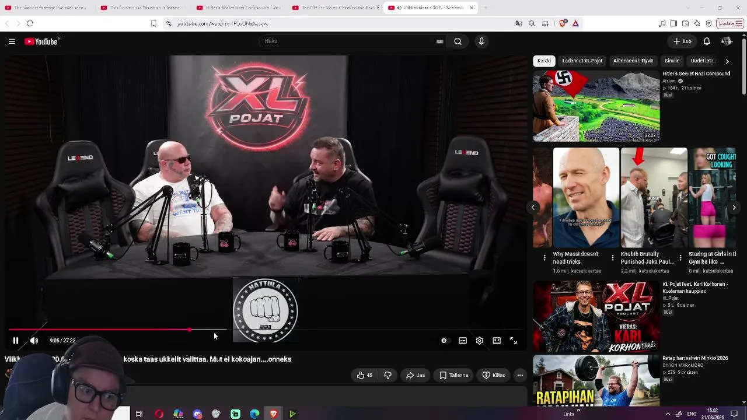This screenshot has height=420, width=747.
Task: Mute the video using the speaker icon
Action: coord(34,341)
